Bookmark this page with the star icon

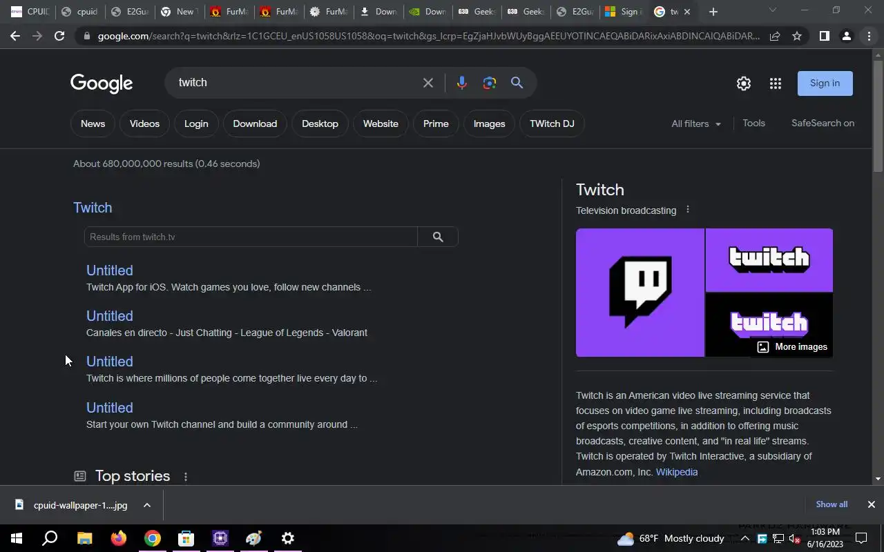pyautogui.click(x=797, y=36)
